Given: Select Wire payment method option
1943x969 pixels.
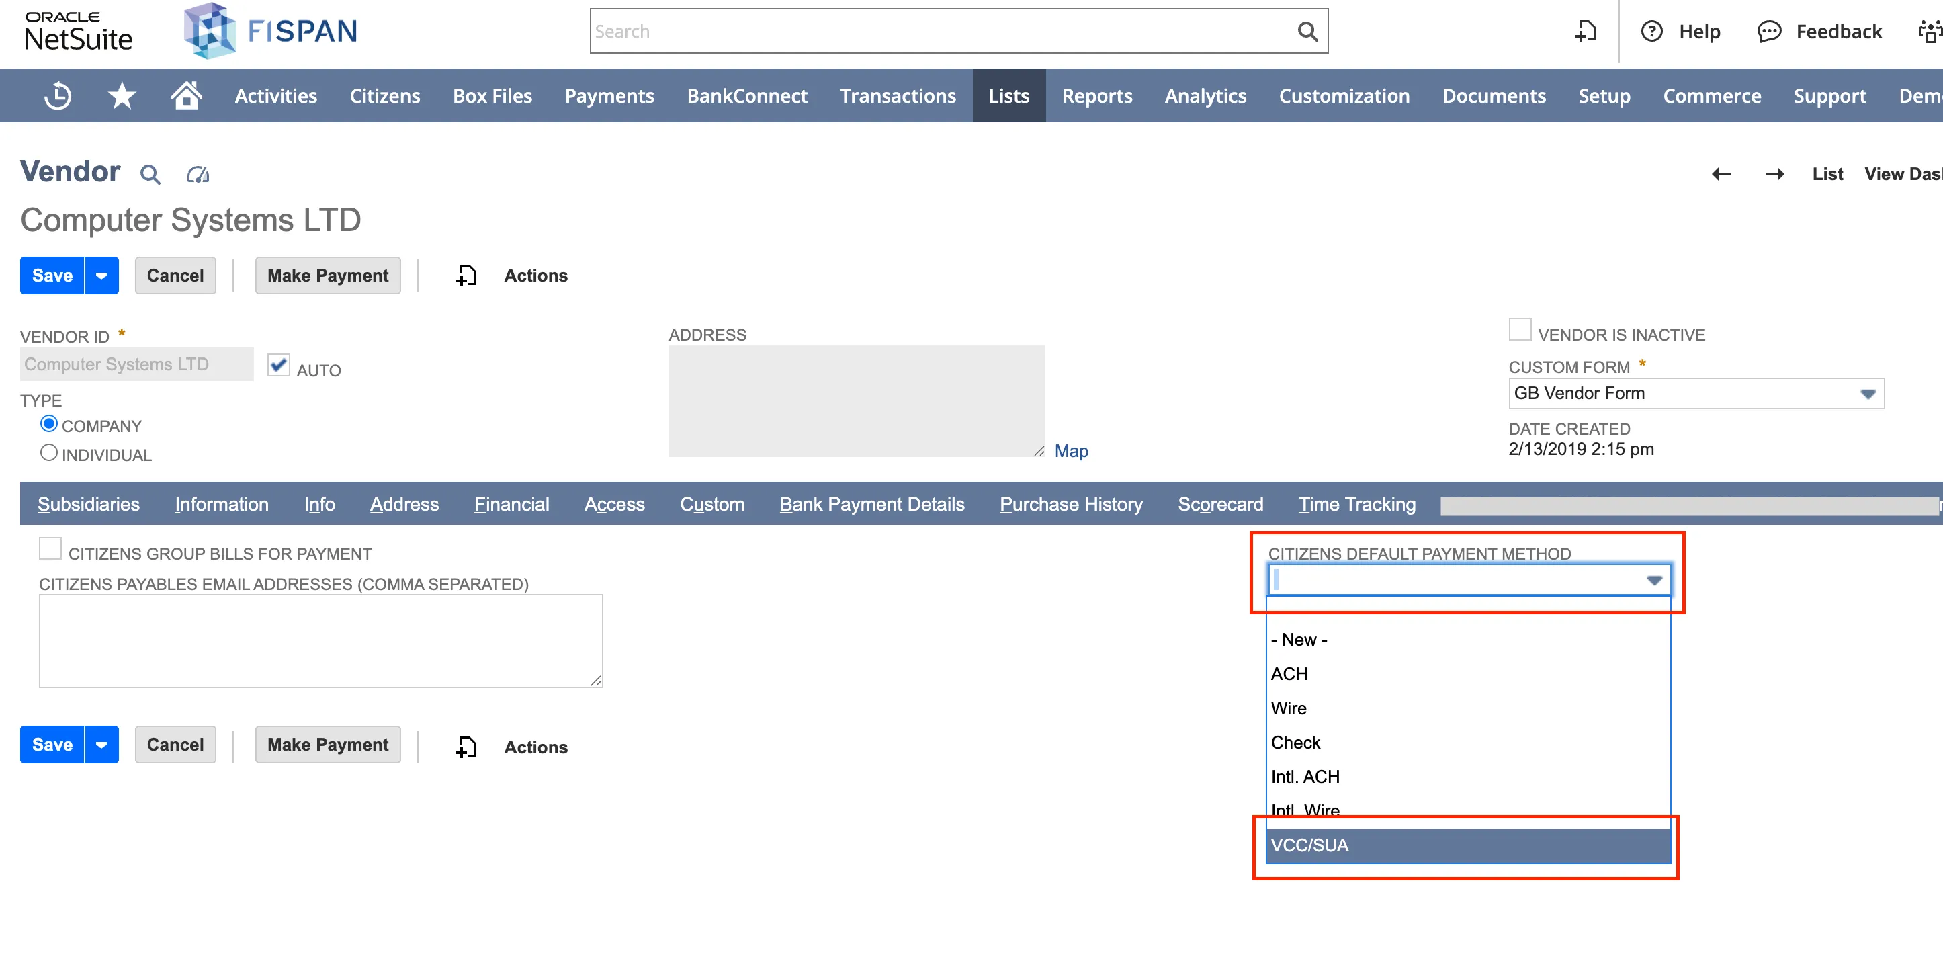Looking at the screenshot, I should pos(1469,709).
